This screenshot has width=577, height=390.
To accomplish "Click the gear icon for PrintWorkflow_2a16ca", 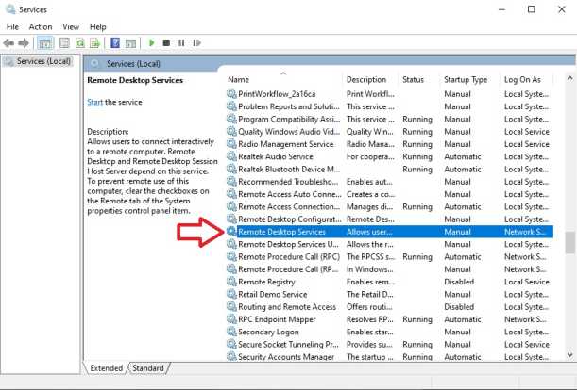I will click(231, 94).
